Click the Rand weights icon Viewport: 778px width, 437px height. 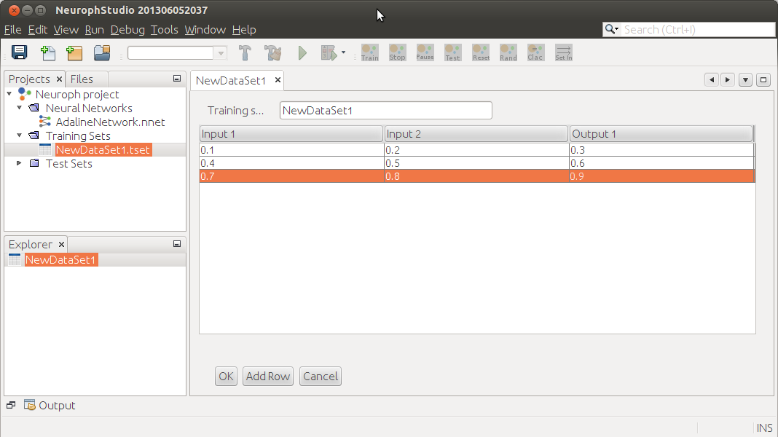click(508, 52)
